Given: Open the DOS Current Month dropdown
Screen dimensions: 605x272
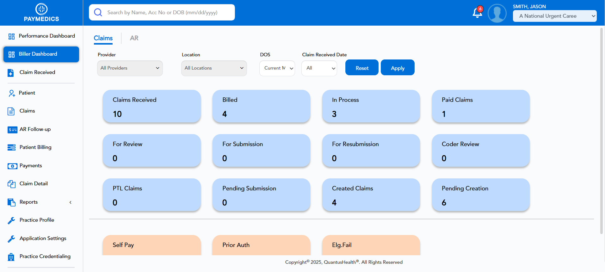Looking at the screenshot, I should click(x=277, y=68).
